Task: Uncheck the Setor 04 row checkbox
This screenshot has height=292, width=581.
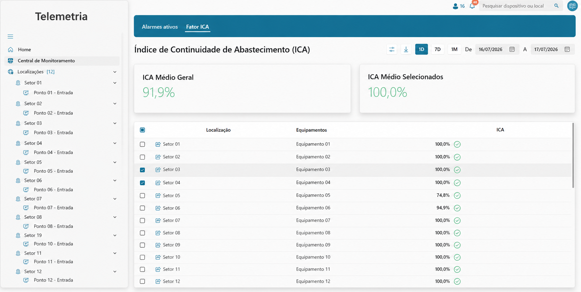Action: [142, 183]
